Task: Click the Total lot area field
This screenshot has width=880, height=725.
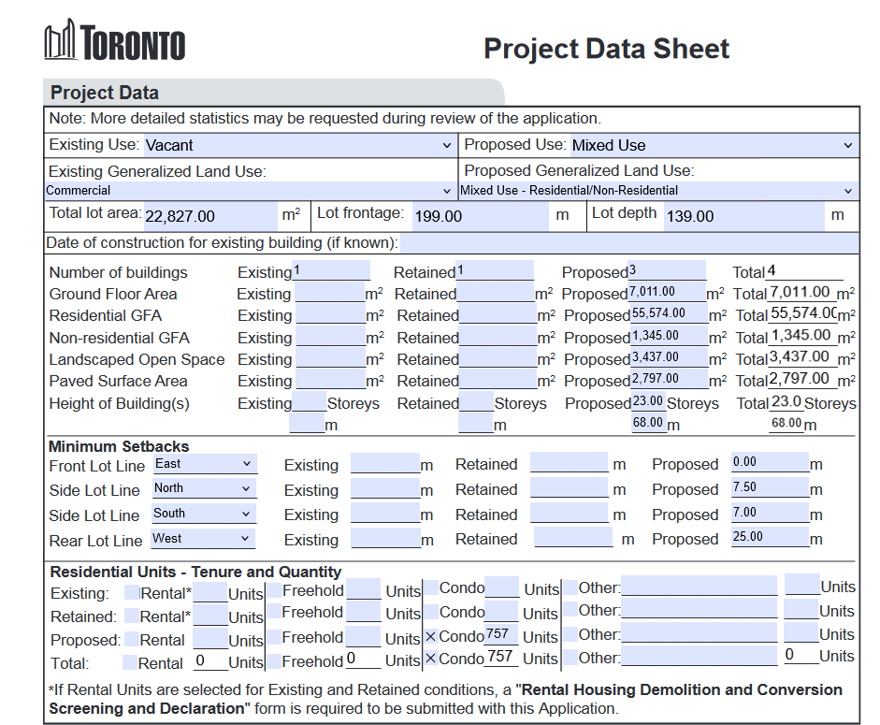Action: (x=209, y=216)
